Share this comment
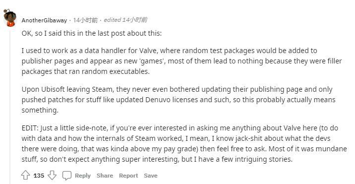 [x=105, y=176]
